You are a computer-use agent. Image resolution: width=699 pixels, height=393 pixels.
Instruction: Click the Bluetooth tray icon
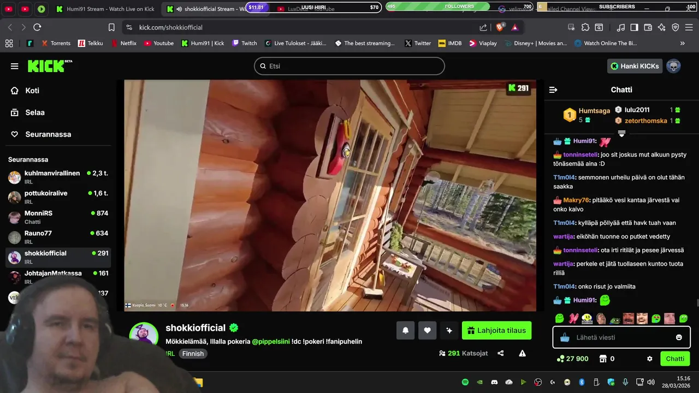click(x=582, y=382)
